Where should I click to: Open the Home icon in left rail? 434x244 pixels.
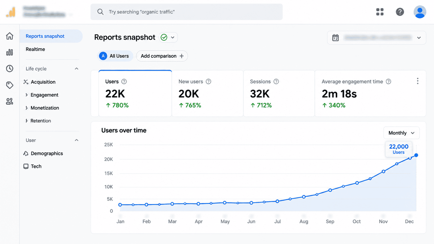pyautogui.click(x=10, y=36)
